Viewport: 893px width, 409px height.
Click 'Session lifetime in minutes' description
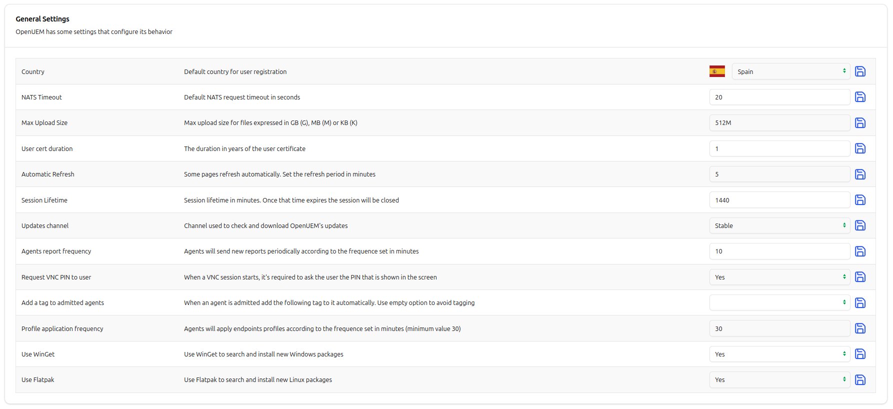[x=291, y=200]
